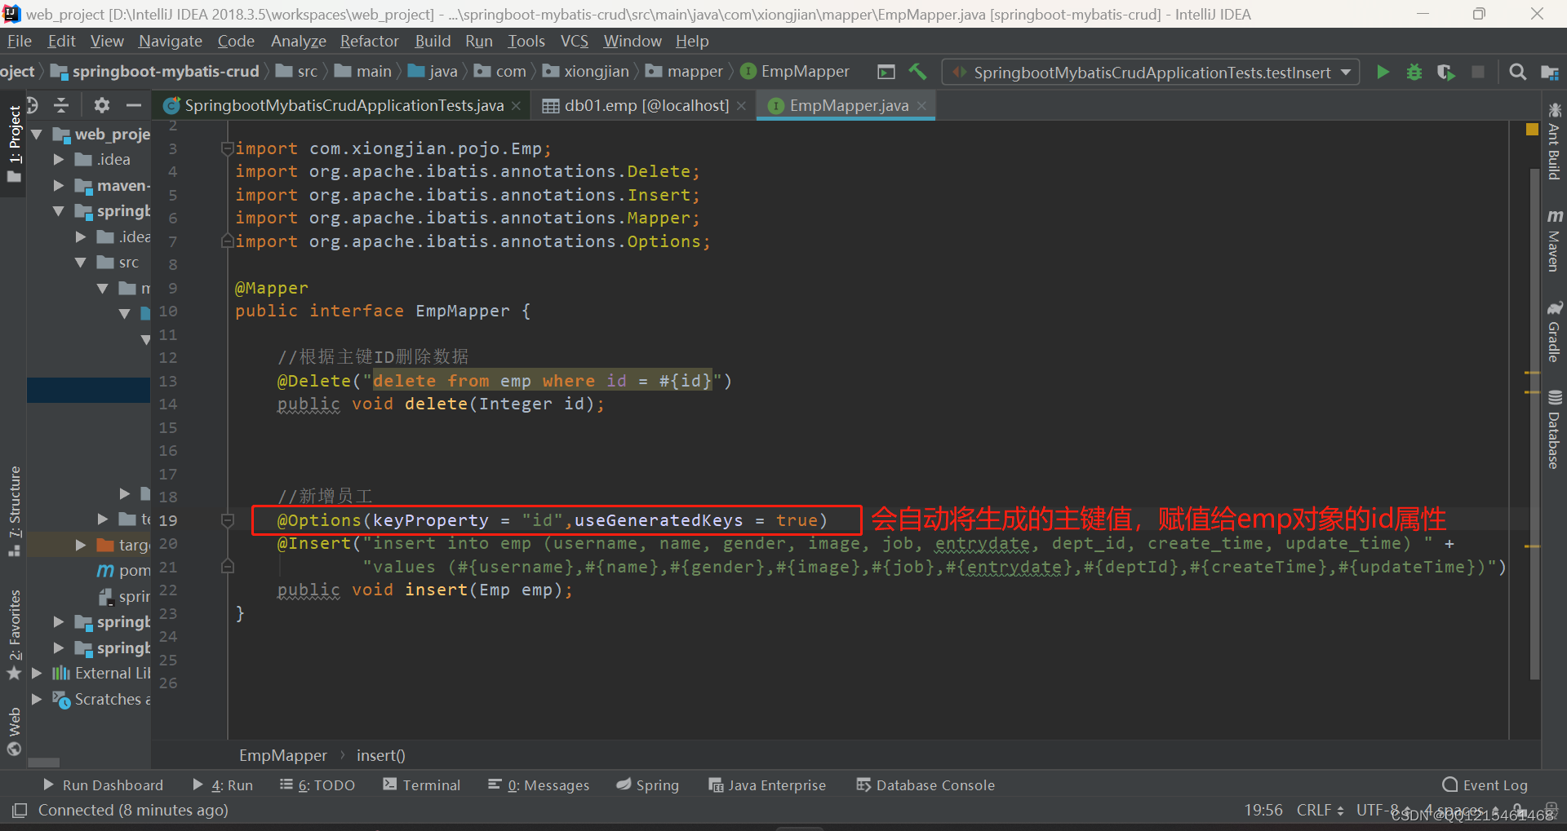Expand Scratches and Consoles node
This screenshot has width=1567, height=831.
coord(37,699)
